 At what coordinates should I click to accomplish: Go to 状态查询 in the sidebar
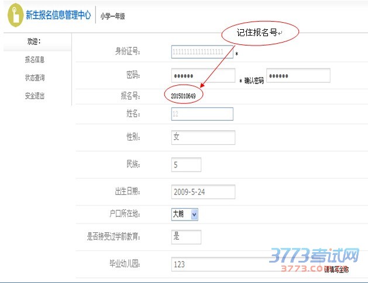pyautogui.click(x=35, y=78)
